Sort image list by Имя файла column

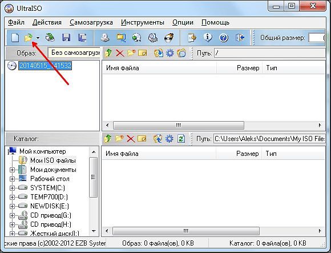[x=159, y=68]
